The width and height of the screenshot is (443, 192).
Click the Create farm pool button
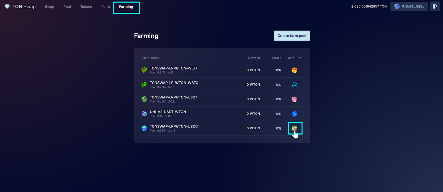(x=292, y=36)
